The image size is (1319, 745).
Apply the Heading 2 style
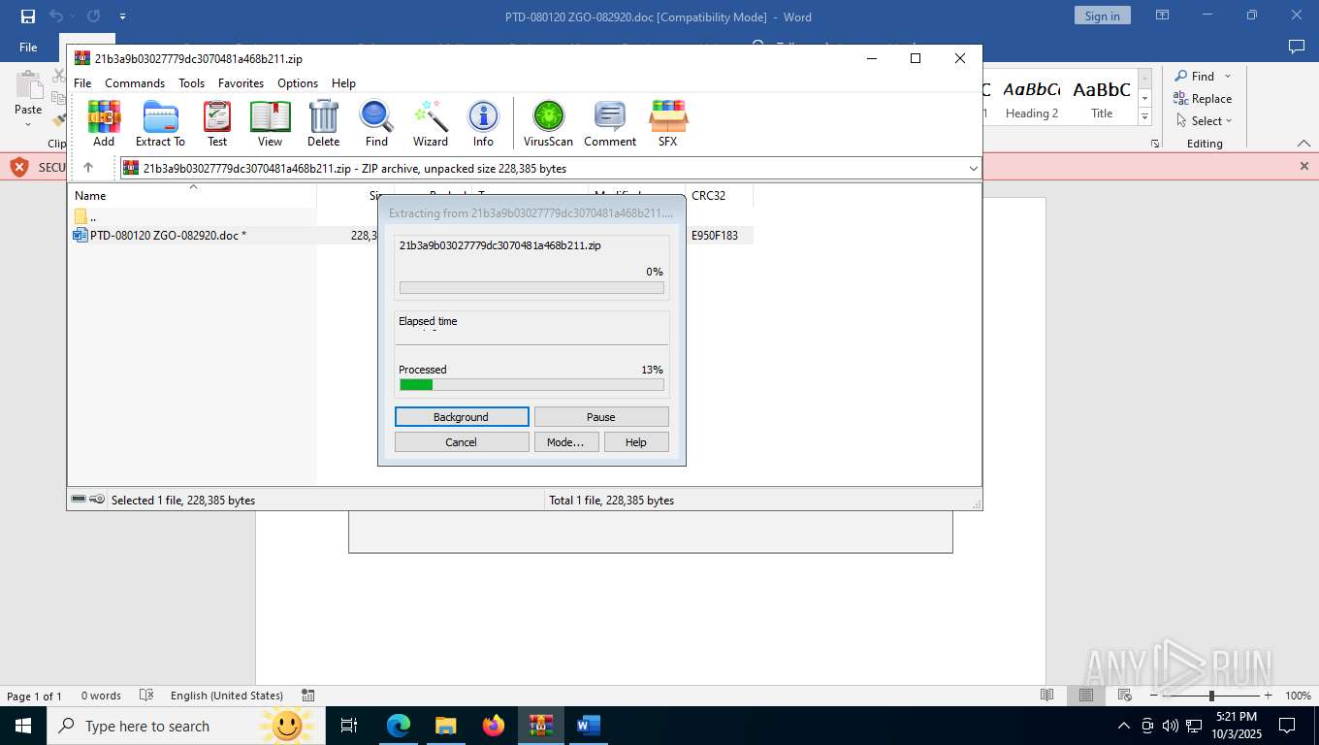coord(1032,99)
